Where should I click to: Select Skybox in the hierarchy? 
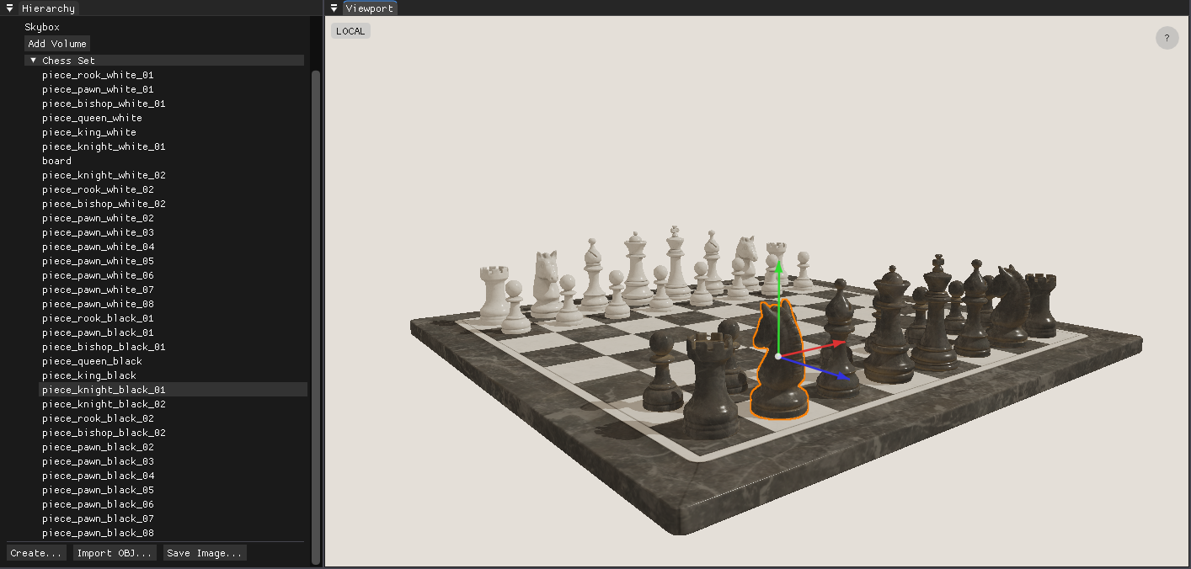click(x=41, y=27)
